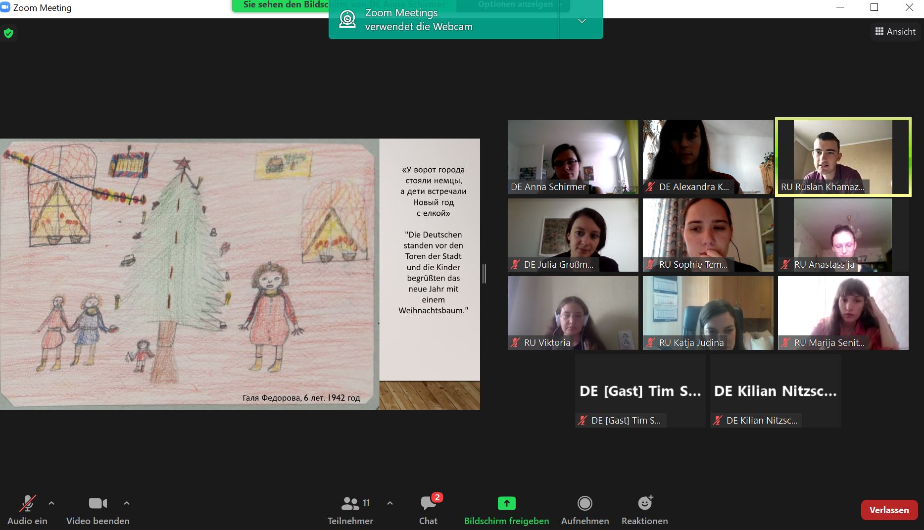Turn off camera with Video beenden
Image resolution: width=924 pixels, height=530 pixels.
(97, 504)
